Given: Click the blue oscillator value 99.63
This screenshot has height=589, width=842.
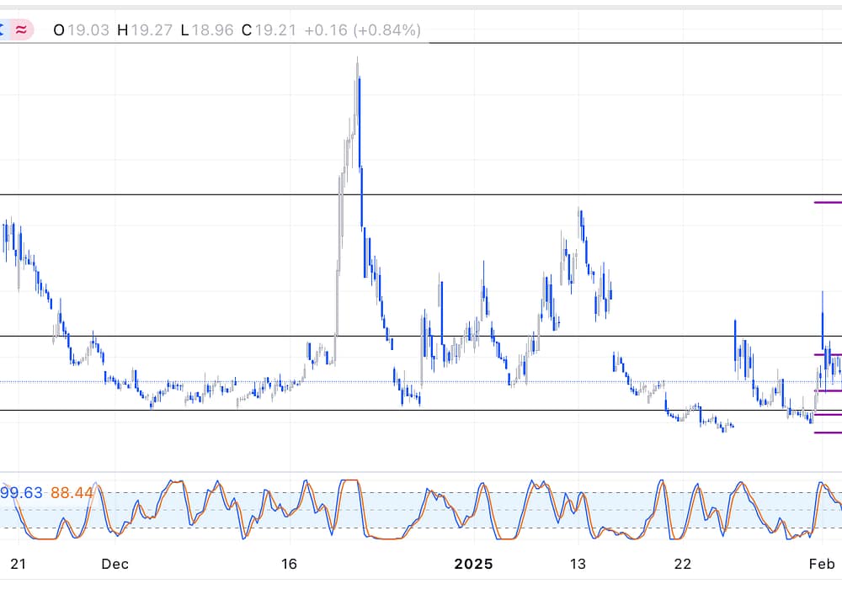Looking at the screenshot, I should (21, 492).
